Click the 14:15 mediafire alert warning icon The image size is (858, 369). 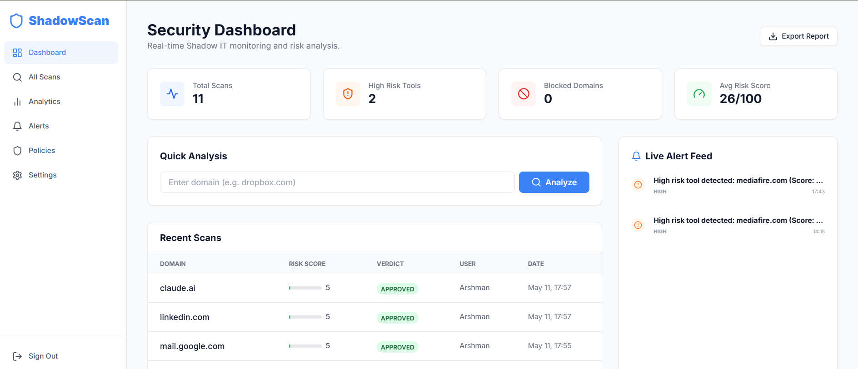pyautogui.click(x=638, y=225)
